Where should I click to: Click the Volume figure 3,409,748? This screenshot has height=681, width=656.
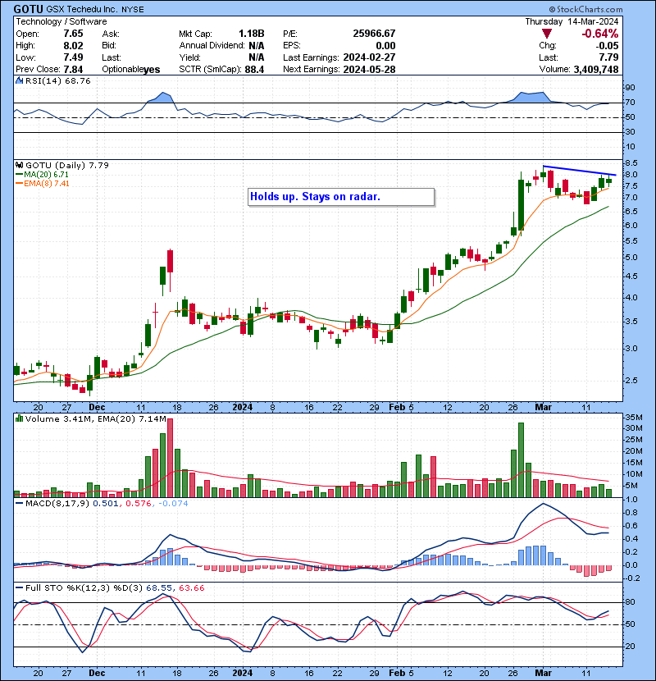coord(595,69)
